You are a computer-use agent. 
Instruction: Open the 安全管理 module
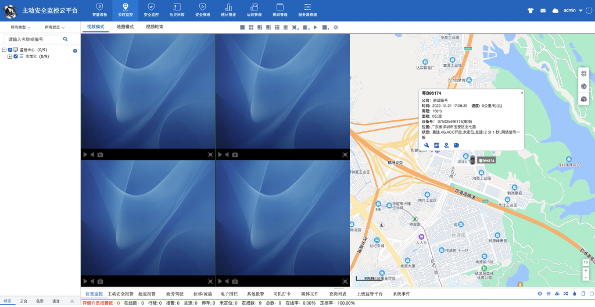click(x=203, y=10)
